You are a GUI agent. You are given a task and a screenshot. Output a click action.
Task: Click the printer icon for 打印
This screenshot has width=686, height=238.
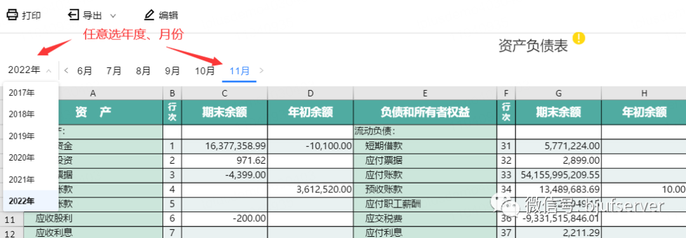[x=12, y=15]
